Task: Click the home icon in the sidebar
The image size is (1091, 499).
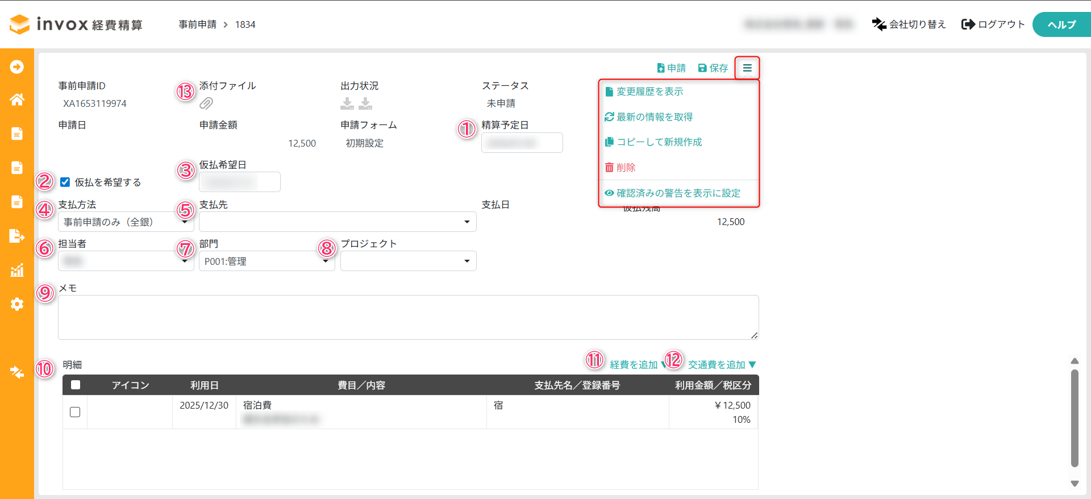Action: click(x=17, y=100)
